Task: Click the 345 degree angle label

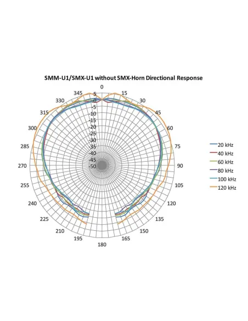Action: click(x=78, y=93)
